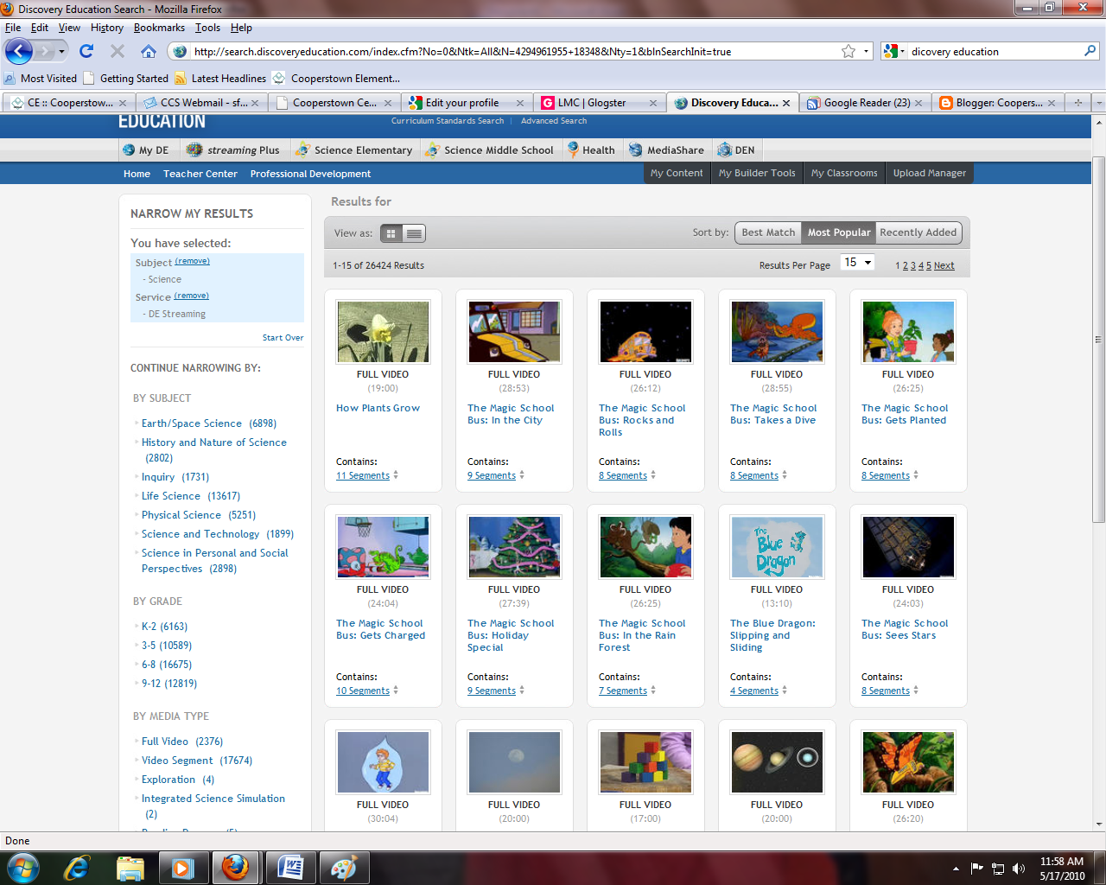This screenshot has height=885, width=1106.
Task: Go to the browser home page icon
Action: 149,51
